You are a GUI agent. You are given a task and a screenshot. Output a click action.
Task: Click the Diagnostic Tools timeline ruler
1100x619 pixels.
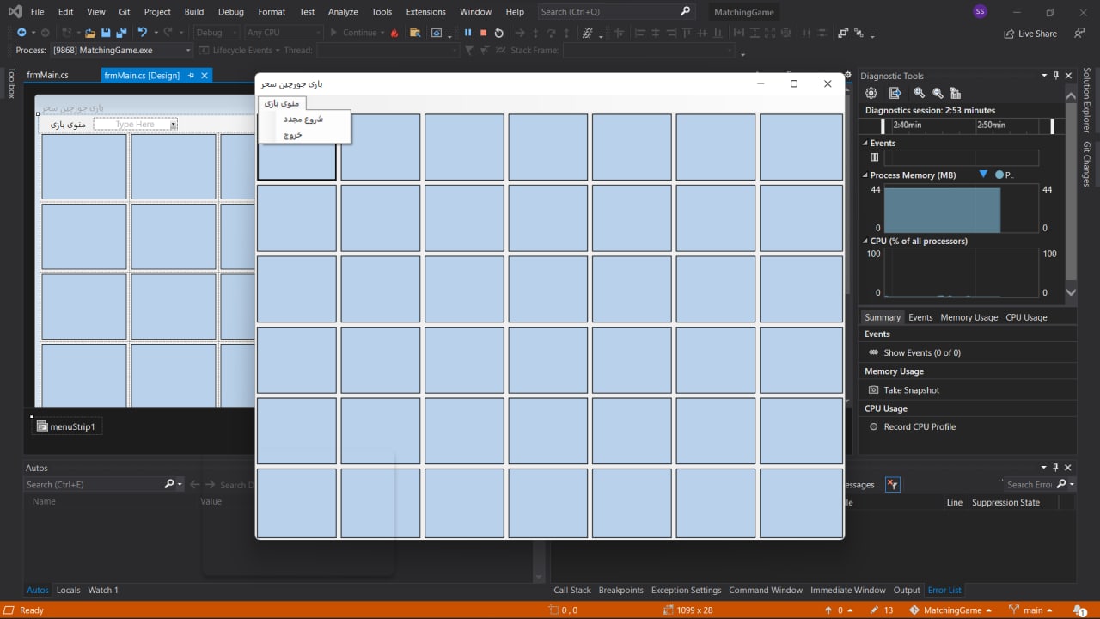click(969, 126)
